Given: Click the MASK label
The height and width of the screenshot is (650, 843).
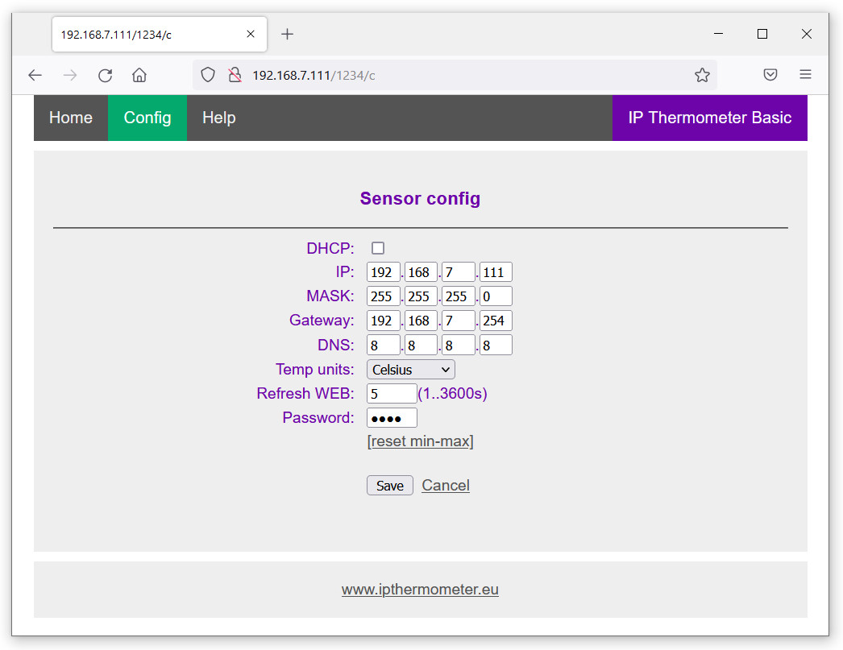Looking at the screenshot, I should (x=330, y=296).
